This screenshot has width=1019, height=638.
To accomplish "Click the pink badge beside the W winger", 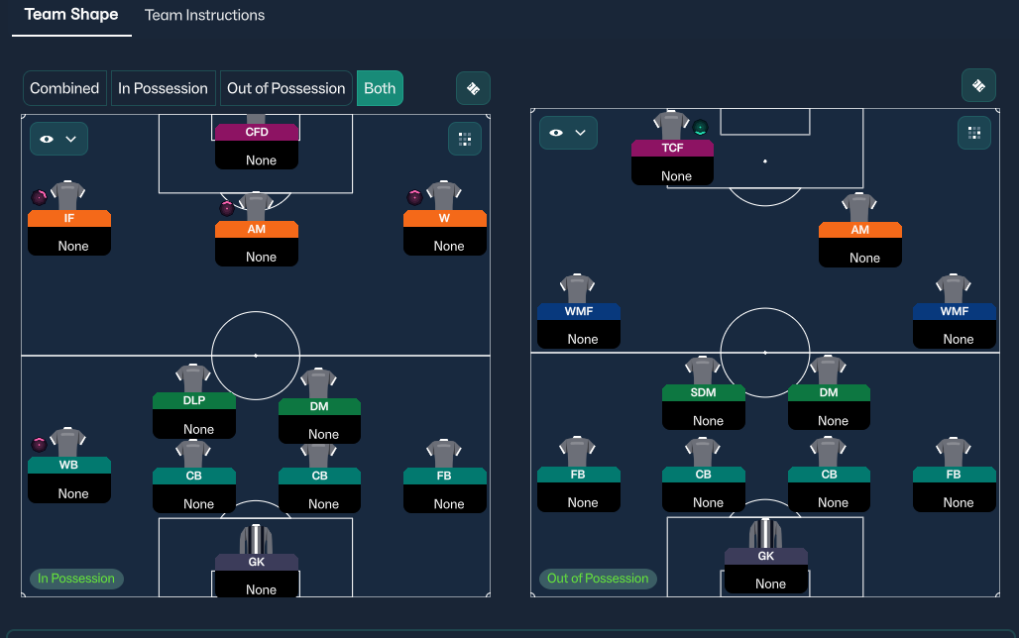I will tap(414, 197).
